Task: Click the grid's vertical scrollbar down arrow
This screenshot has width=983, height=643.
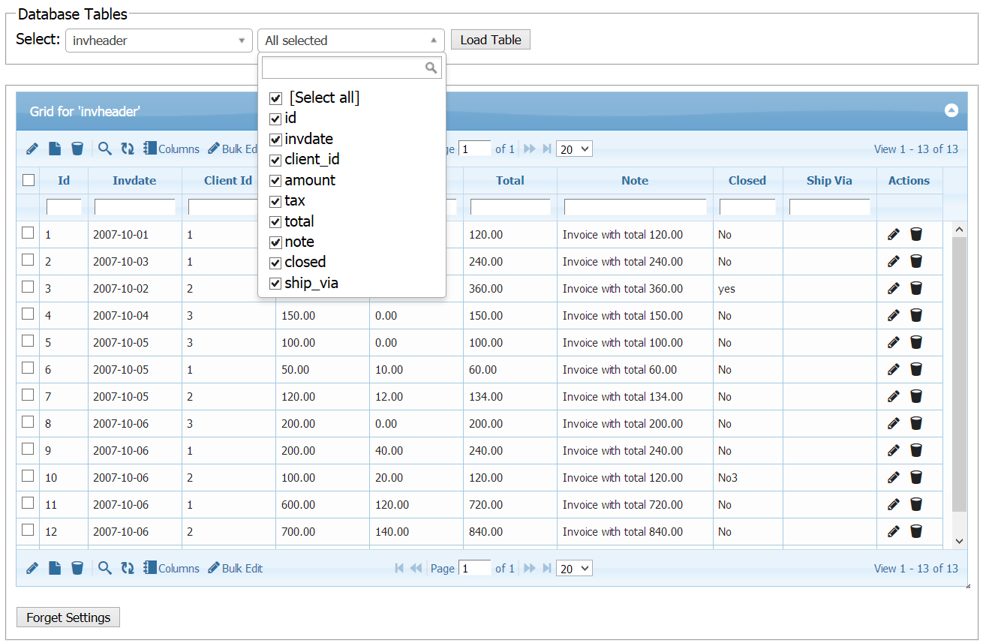Action: 959,540
